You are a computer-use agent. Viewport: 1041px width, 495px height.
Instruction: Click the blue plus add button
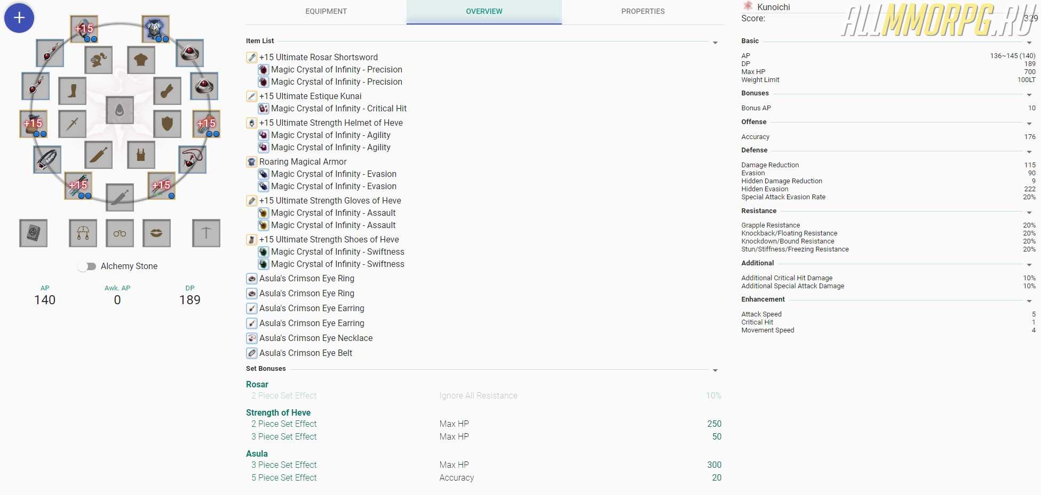coord(19,18)
